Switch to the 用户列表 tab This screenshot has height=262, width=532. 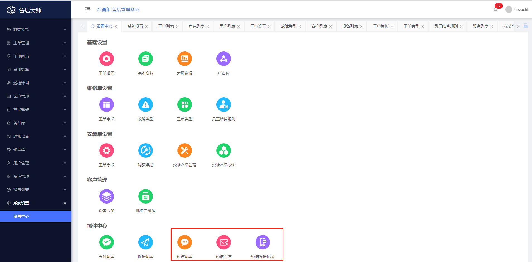tap(227, 26)
